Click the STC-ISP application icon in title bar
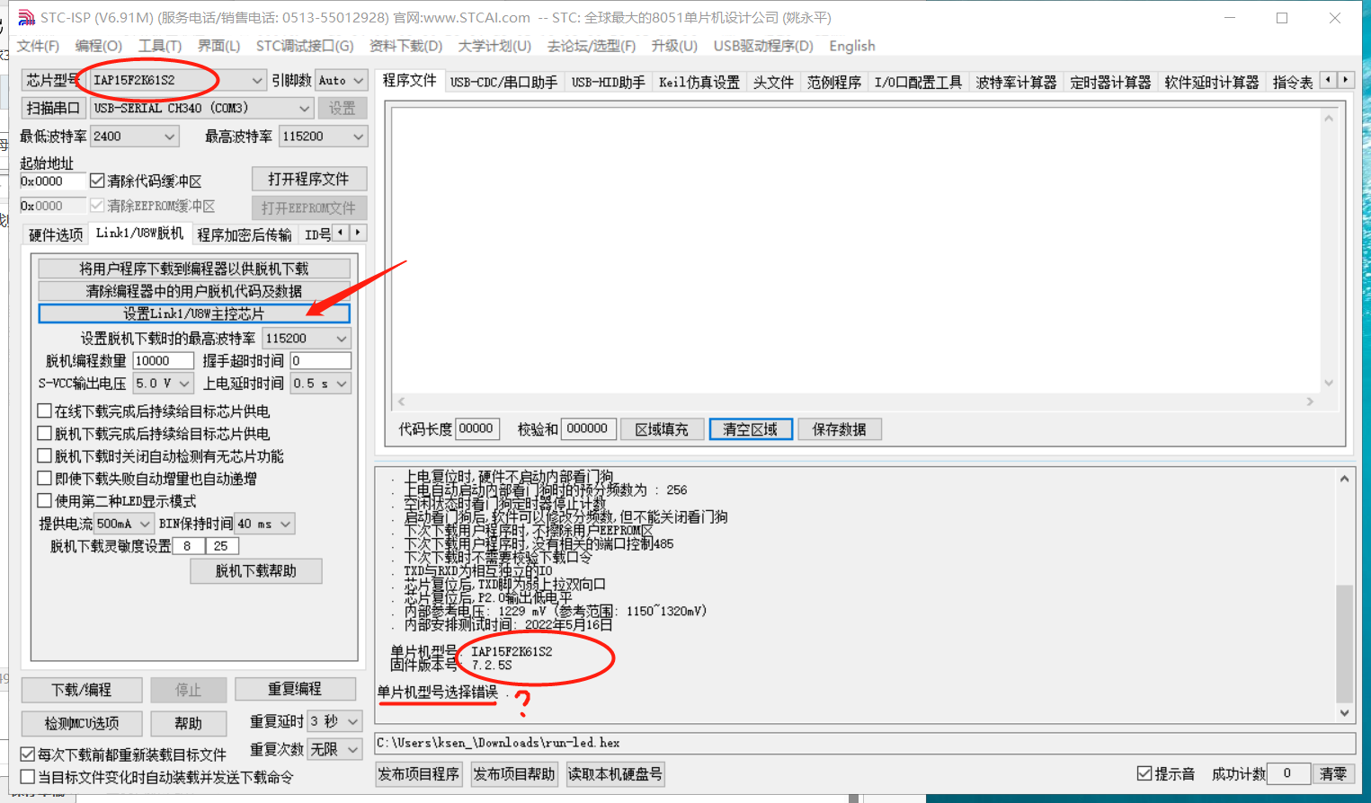The width and height of the screenshot is (1371, 803). pyautogui.click(x=27, y=17)
